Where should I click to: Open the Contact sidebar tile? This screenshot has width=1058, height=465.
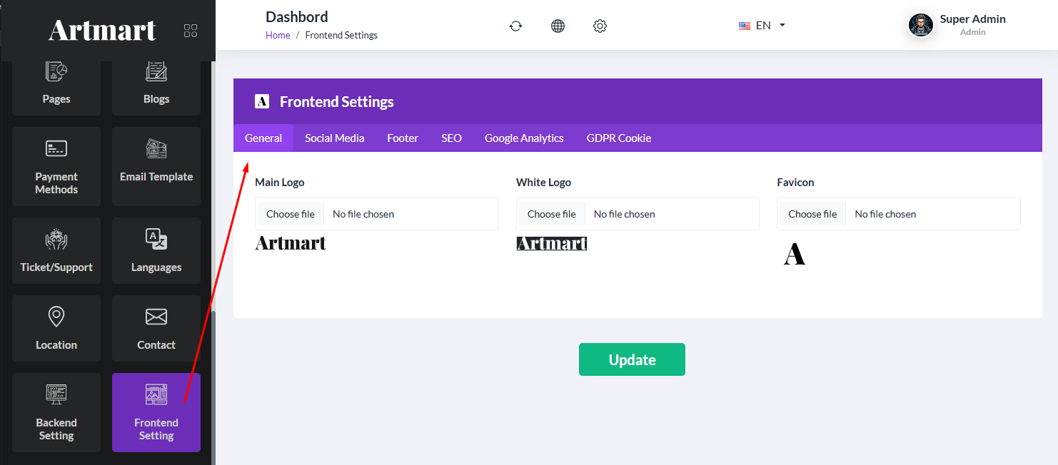[x=156, y=329]
